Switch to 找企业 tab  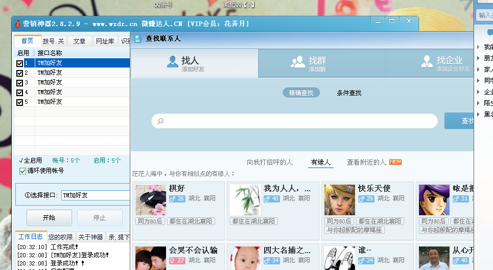click(430, 63)
